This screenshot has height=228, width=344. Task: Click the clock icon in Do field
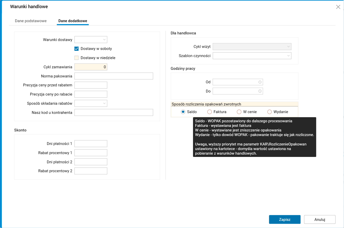pos(260,91)
